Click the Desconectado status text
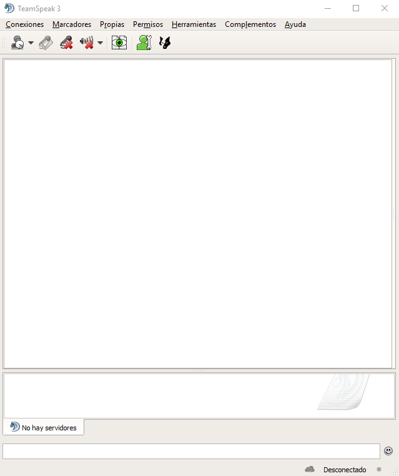The image size is (399, 476). pos(345,470)
